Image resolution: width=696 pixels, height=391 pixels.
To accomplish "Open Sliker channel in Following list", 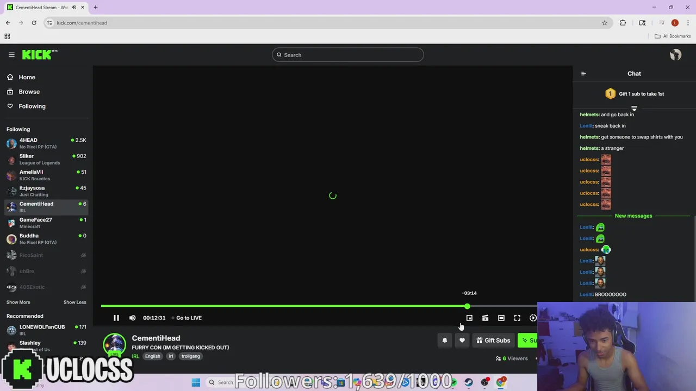I will [x=46, y=159].
